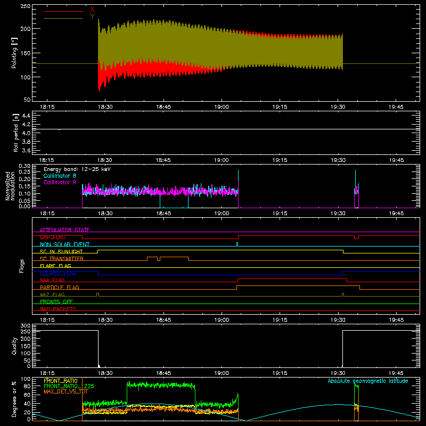Viewport: 426px width, 426px height.
Task: Select the PARTICLE_FLAG label
Action: [60, 287]
